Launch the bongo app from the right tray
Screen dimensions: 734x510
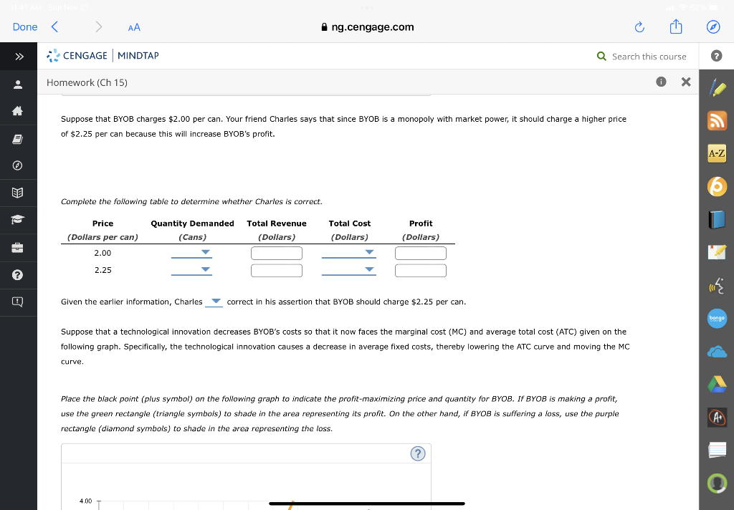[x=718, y=319]
